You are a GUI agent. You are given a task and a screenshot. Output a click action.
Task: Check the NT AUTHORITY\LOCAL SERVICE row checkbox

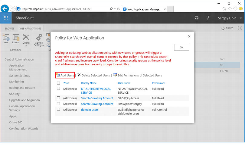(58, 89)
